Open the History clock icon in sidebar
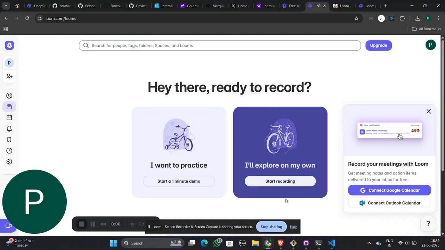Screen dimensions: 445x250 [x=9, y=151]
